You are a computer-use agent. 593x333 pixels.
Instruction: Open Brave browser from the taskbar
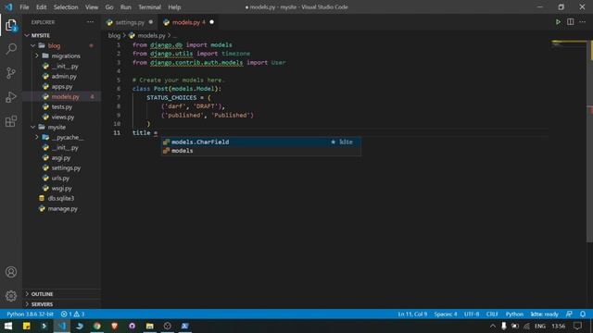click(x=115, y=326)
